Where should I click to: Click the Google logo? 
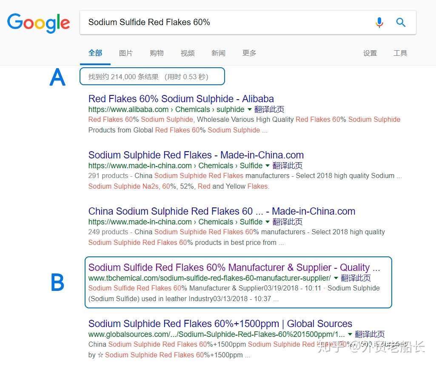39,23
